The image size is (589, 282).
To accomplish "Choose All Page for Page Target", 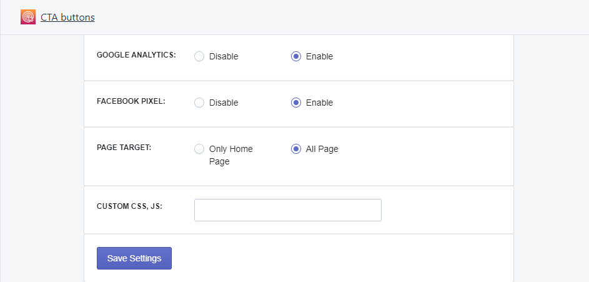I will (296, 149).
